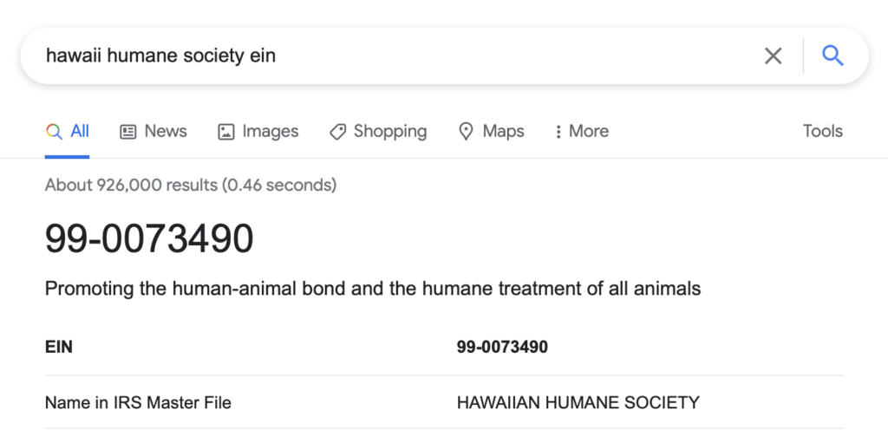Click the Maps pin icon
Image resolution: width=888 pixels, height=430 pixels.
pos(466,132)
